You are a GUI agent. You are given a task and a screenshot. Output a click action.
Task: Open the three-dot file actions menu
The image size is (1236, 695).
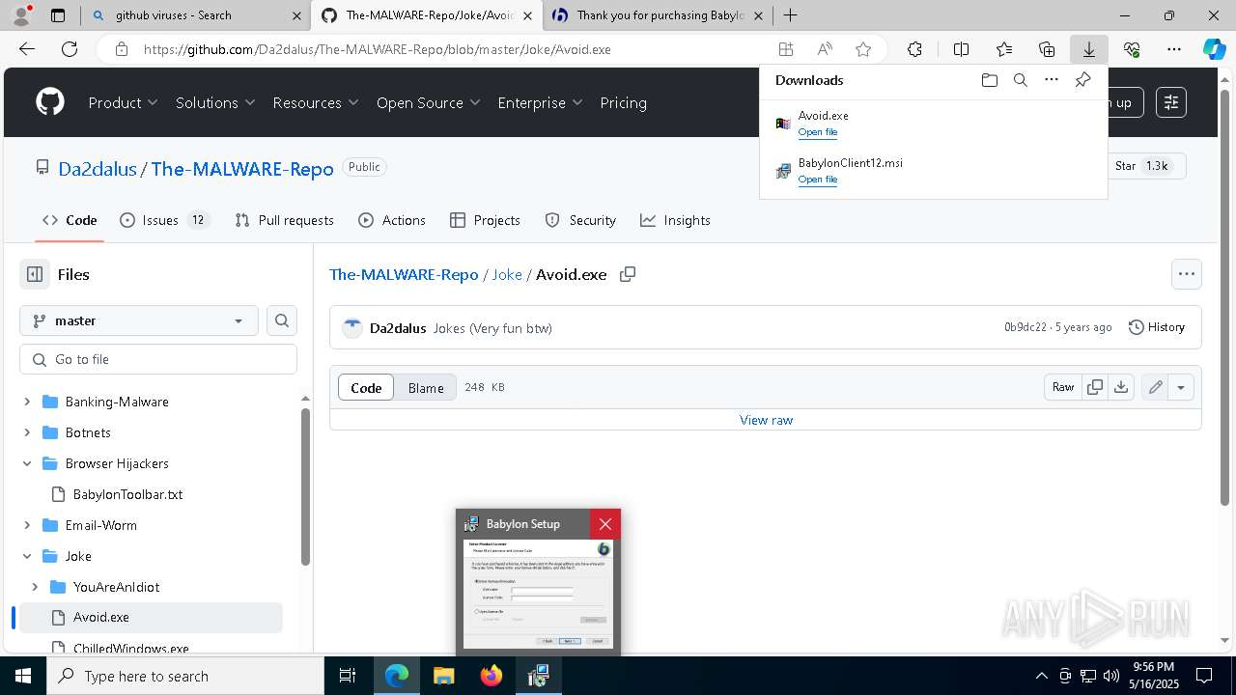1187,274
